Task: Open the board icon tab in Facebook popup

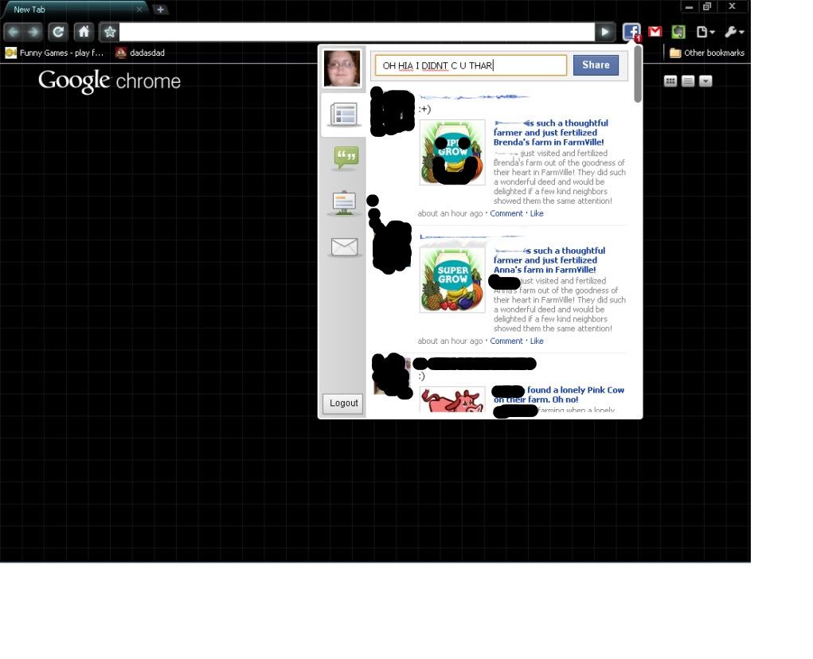Action: click(344, 203)
